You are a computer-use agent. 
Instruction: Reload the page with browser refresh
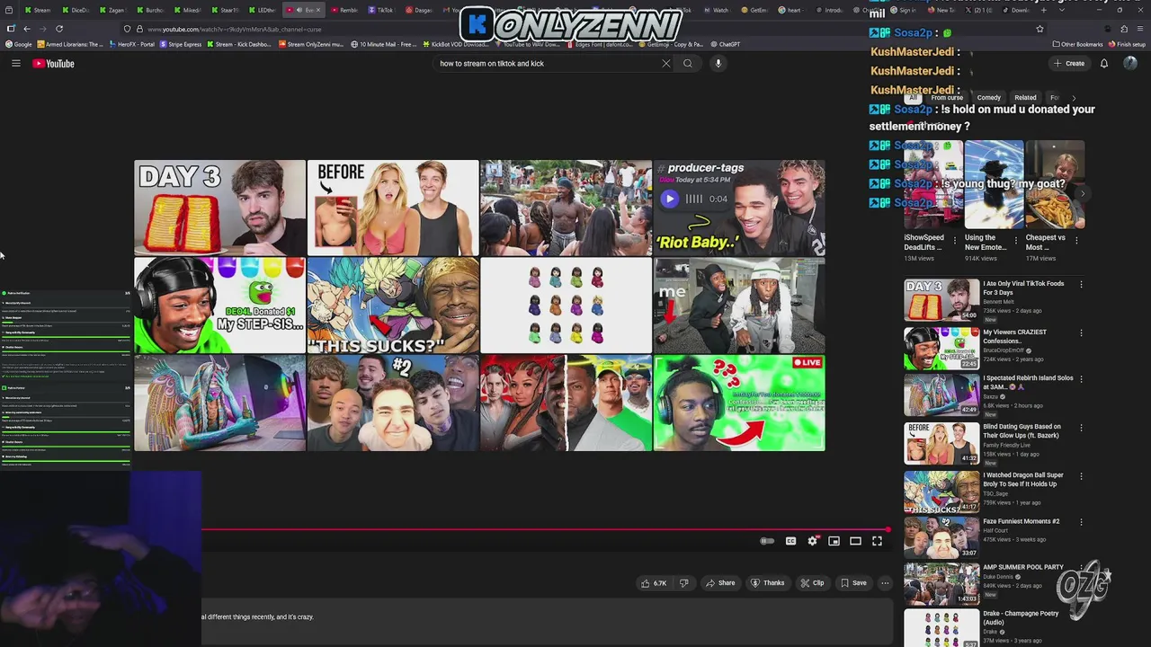(59, 29)
